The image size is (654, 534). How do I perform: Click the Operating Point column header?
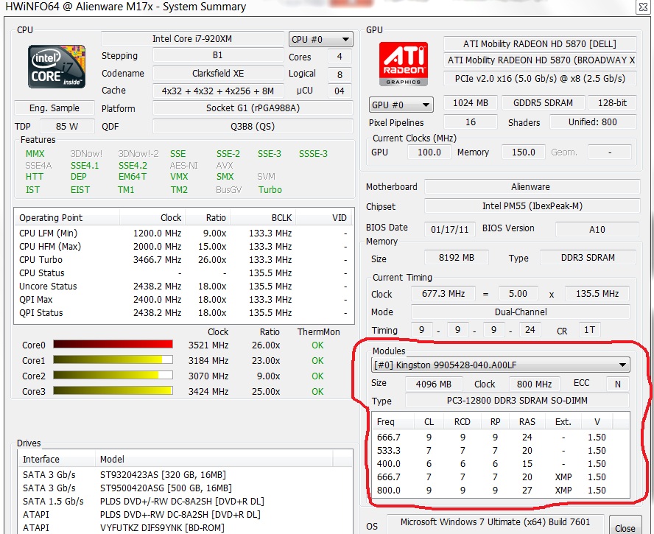(x=67, y=218)
